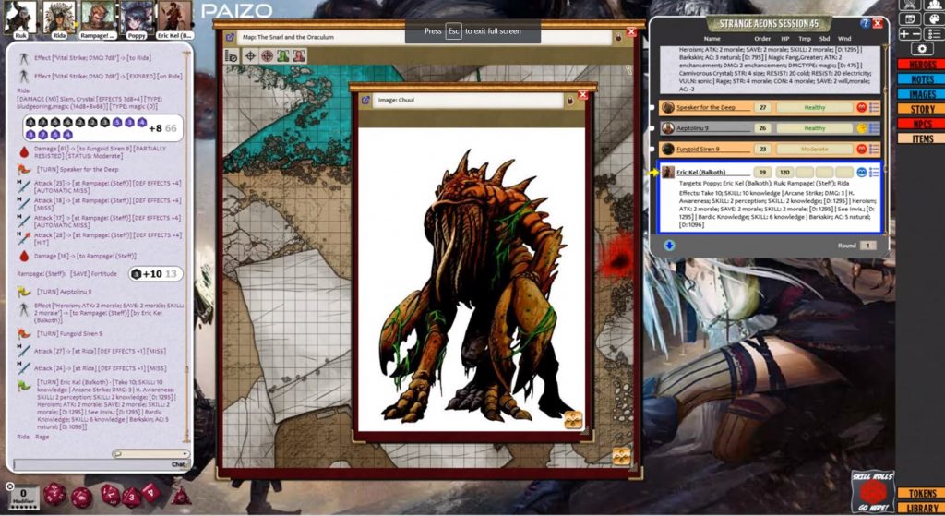Image resolution: width=945 pixels, height=516 pixels.
Task: Open the Images sidebar tab
Action: click(x=921, y=94)
